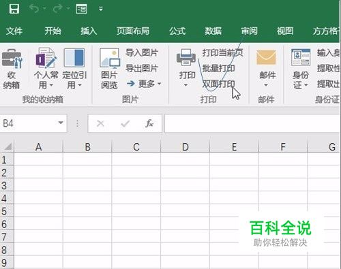Switch to the 开始 ribbon tab
Image resolution: width=341 pixels, height=269 pixels.
(x=53, y=31)
